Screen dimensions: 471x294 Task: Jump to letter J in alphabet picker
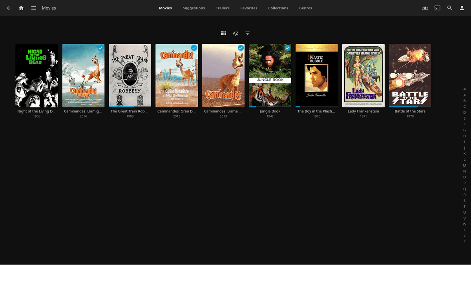(x=465, y=148)
